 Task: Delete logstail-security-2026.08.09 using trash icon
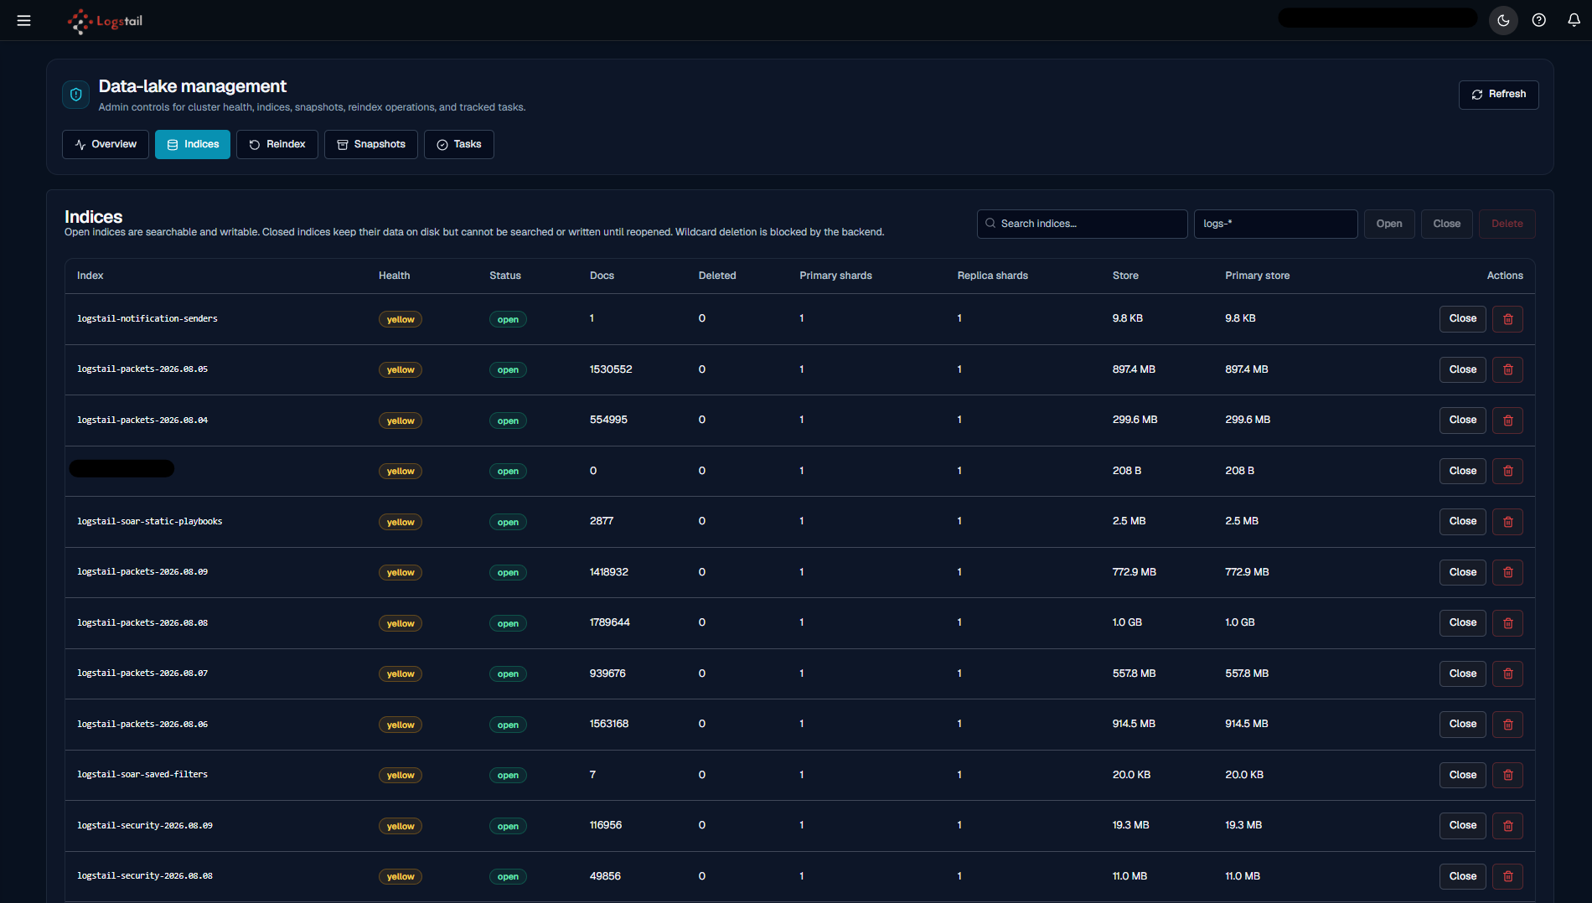coord(1508,826)
